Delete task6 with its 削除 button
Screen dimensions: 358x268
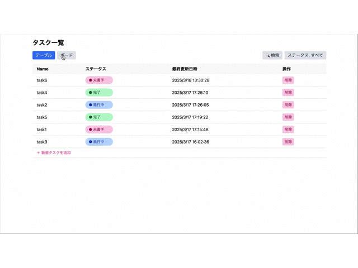click(x=288, y=80)
